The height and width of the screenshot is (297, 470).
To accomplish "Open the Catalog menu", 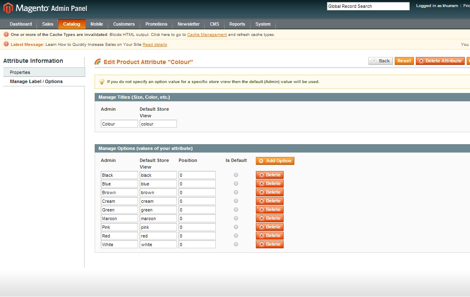I will point(72,24).
